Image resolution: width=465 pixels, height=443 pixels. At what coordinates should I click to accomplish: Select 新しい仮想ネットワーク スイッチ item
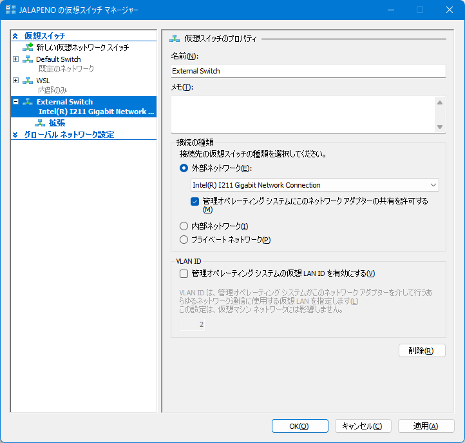(82, 47)
